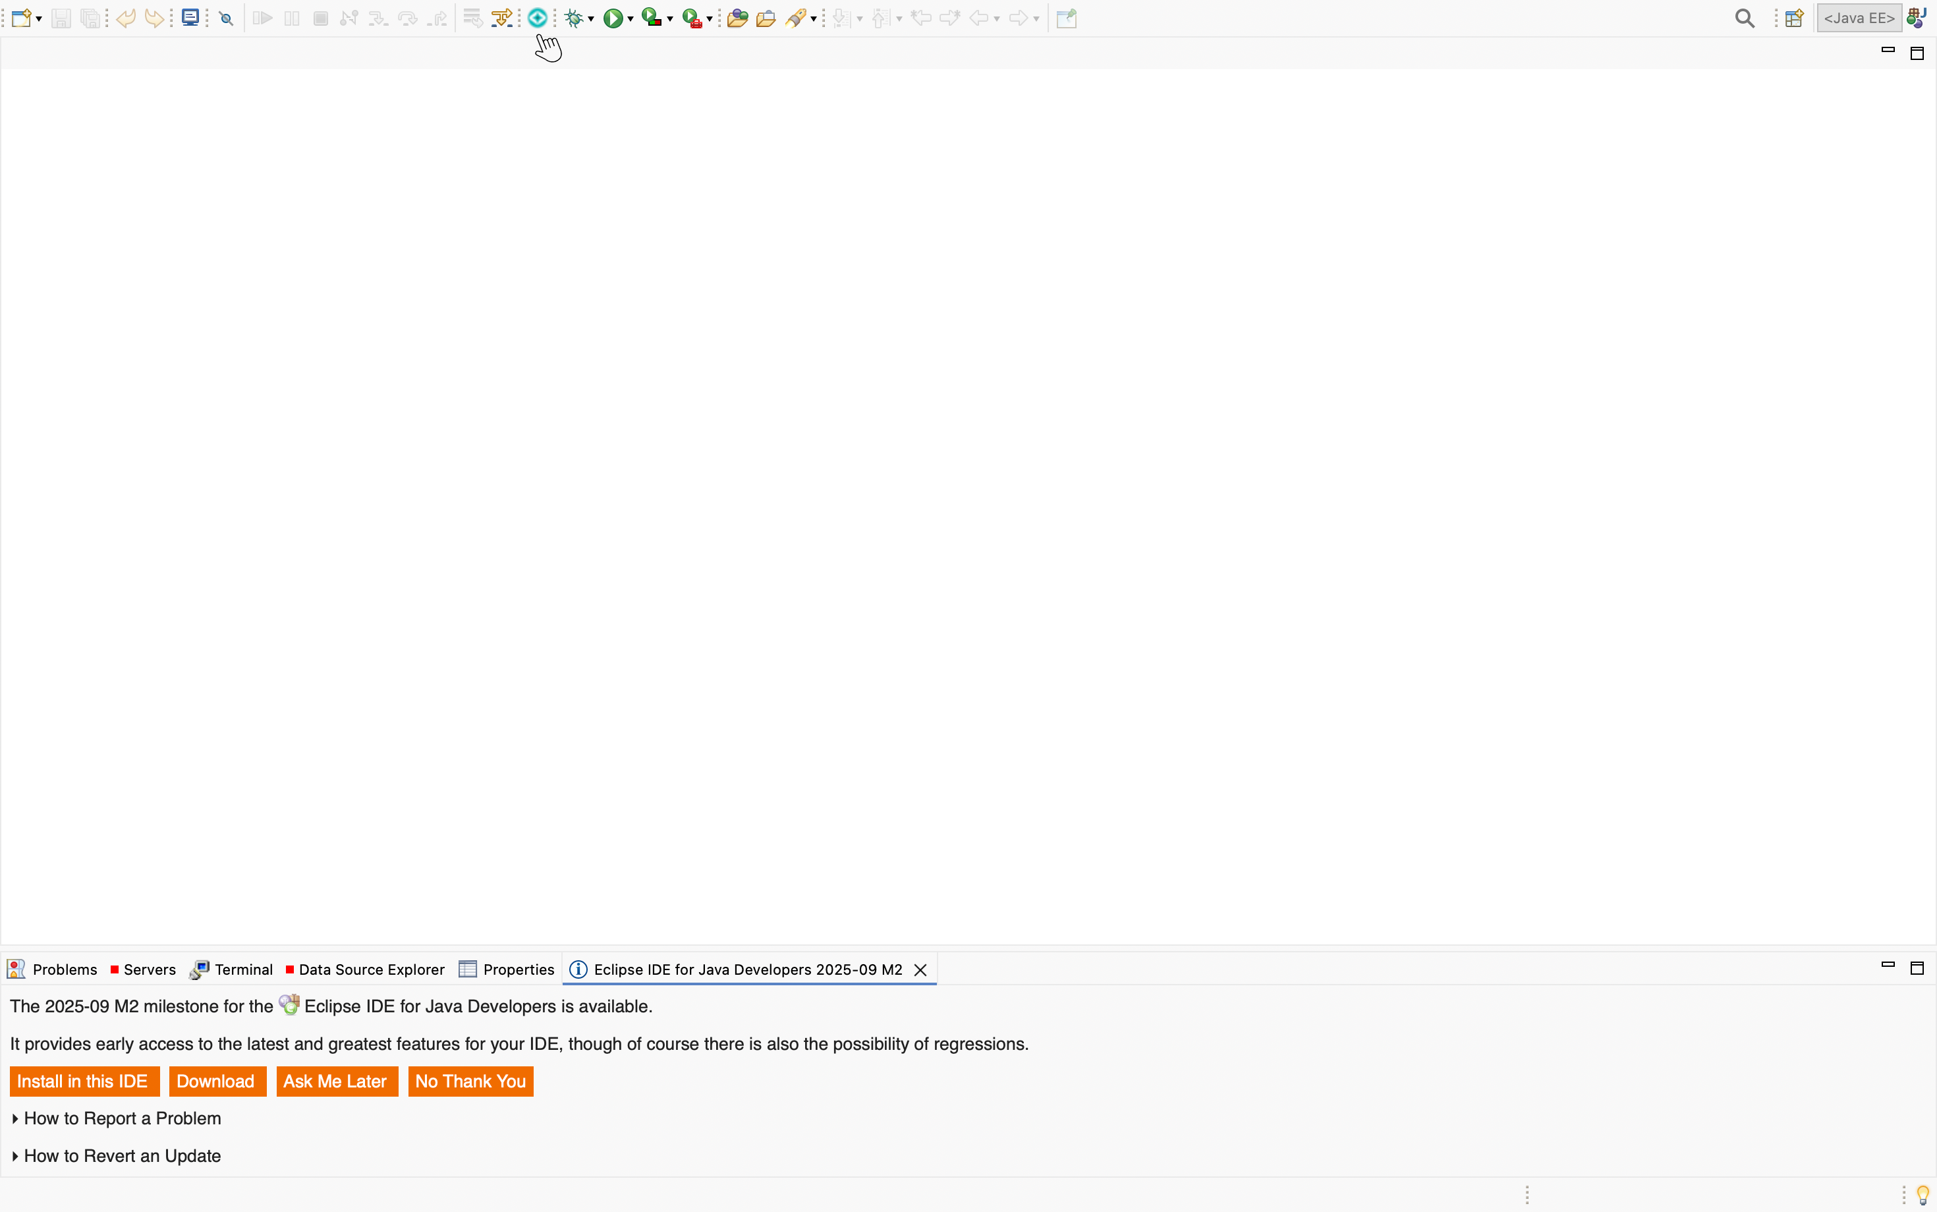1937x1212 pixels.
Task: Open the Back history dropdown arrow
Action: (997, 18)
